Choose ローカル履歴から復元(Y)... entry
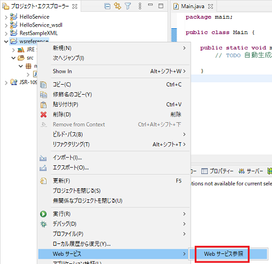 pyautogui.click(x=114, y=244)
